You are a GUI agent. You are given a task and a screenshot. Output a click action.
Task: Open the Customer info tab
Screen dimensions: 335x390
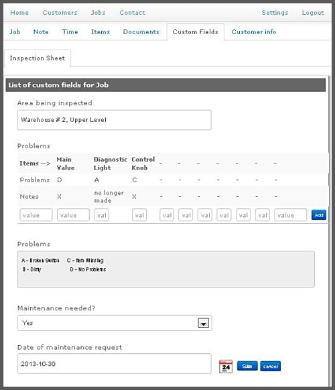point(254,32)
